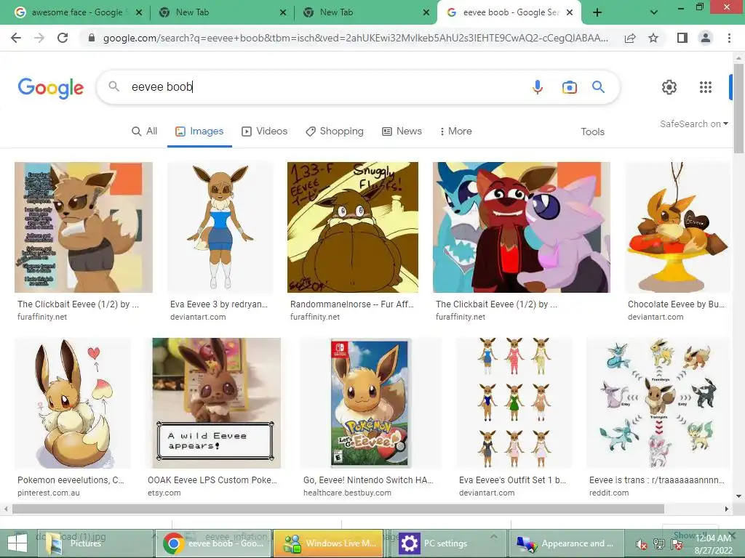Image resolution: width=745 pixels, height=558 pixels.
Task: Click the muted volume tray icon
Action: click(x=642, y=544)
